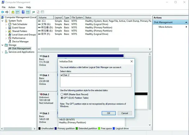Click the Primary partition legend swatch
The height and width of the screenshot is (135, 189).
[55, 128]
